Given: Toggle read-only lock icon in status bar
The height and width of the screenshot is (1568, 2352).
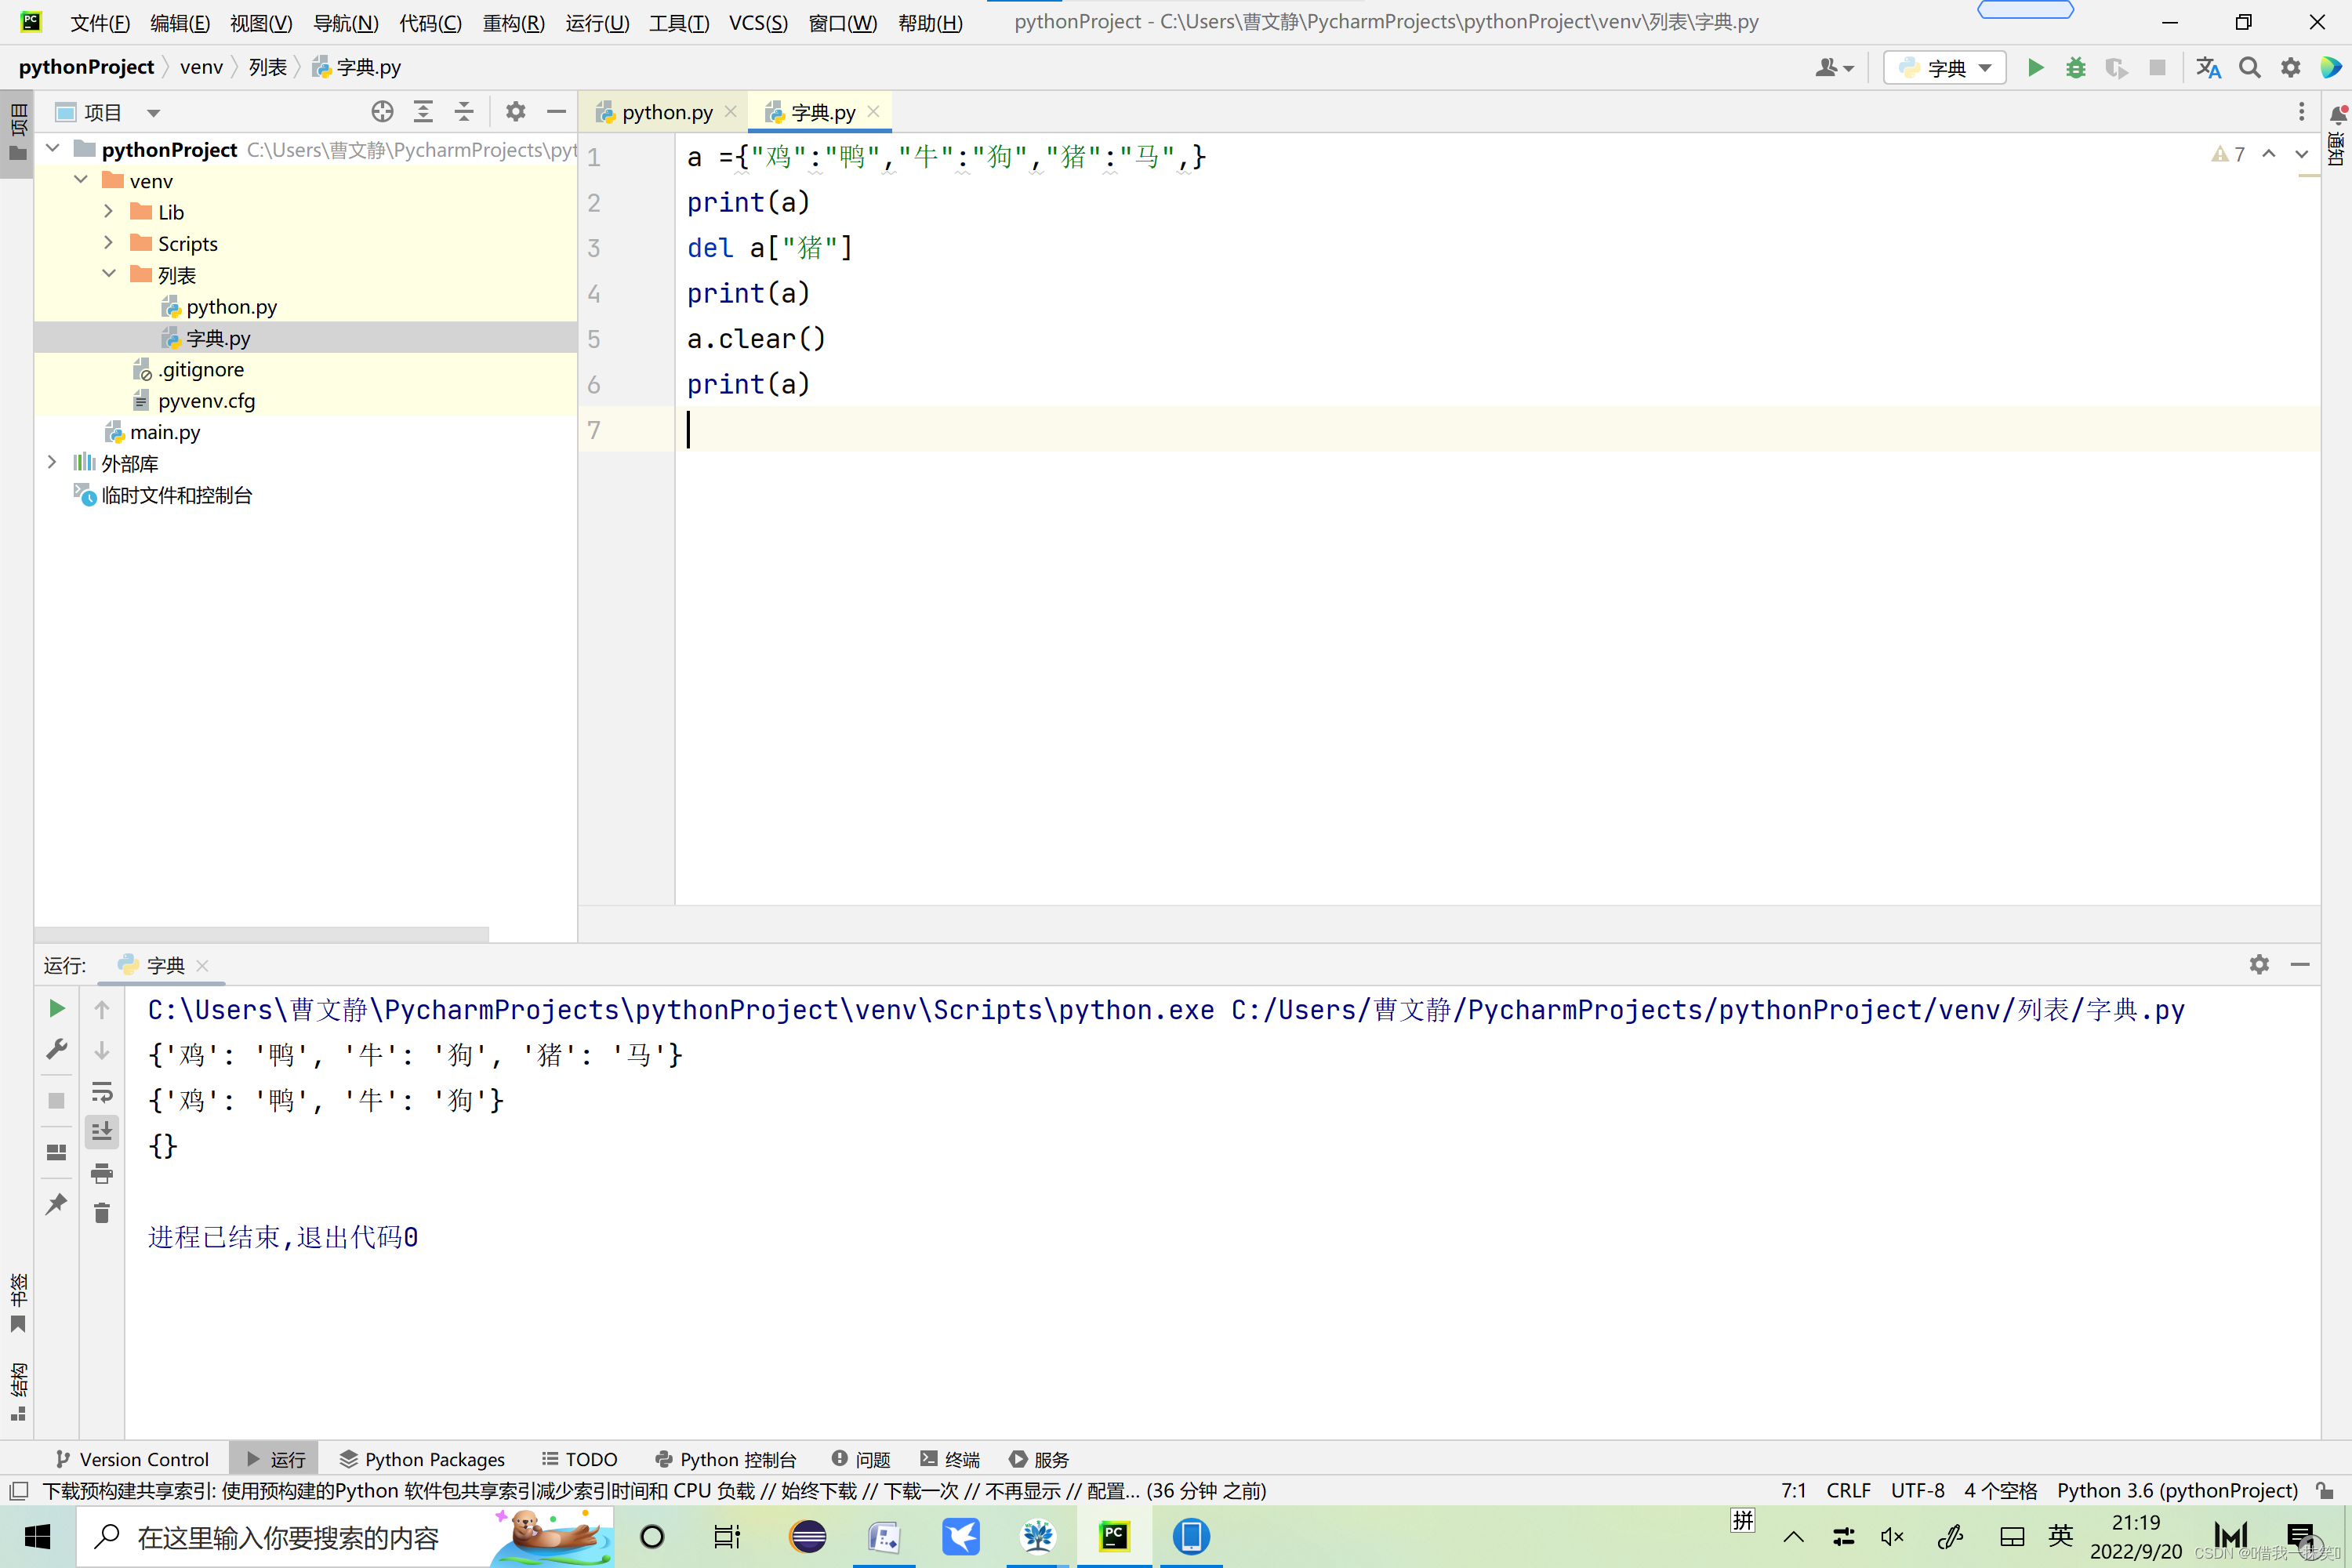Looking at the screenshot, I should click(x=2325, y=1491).
